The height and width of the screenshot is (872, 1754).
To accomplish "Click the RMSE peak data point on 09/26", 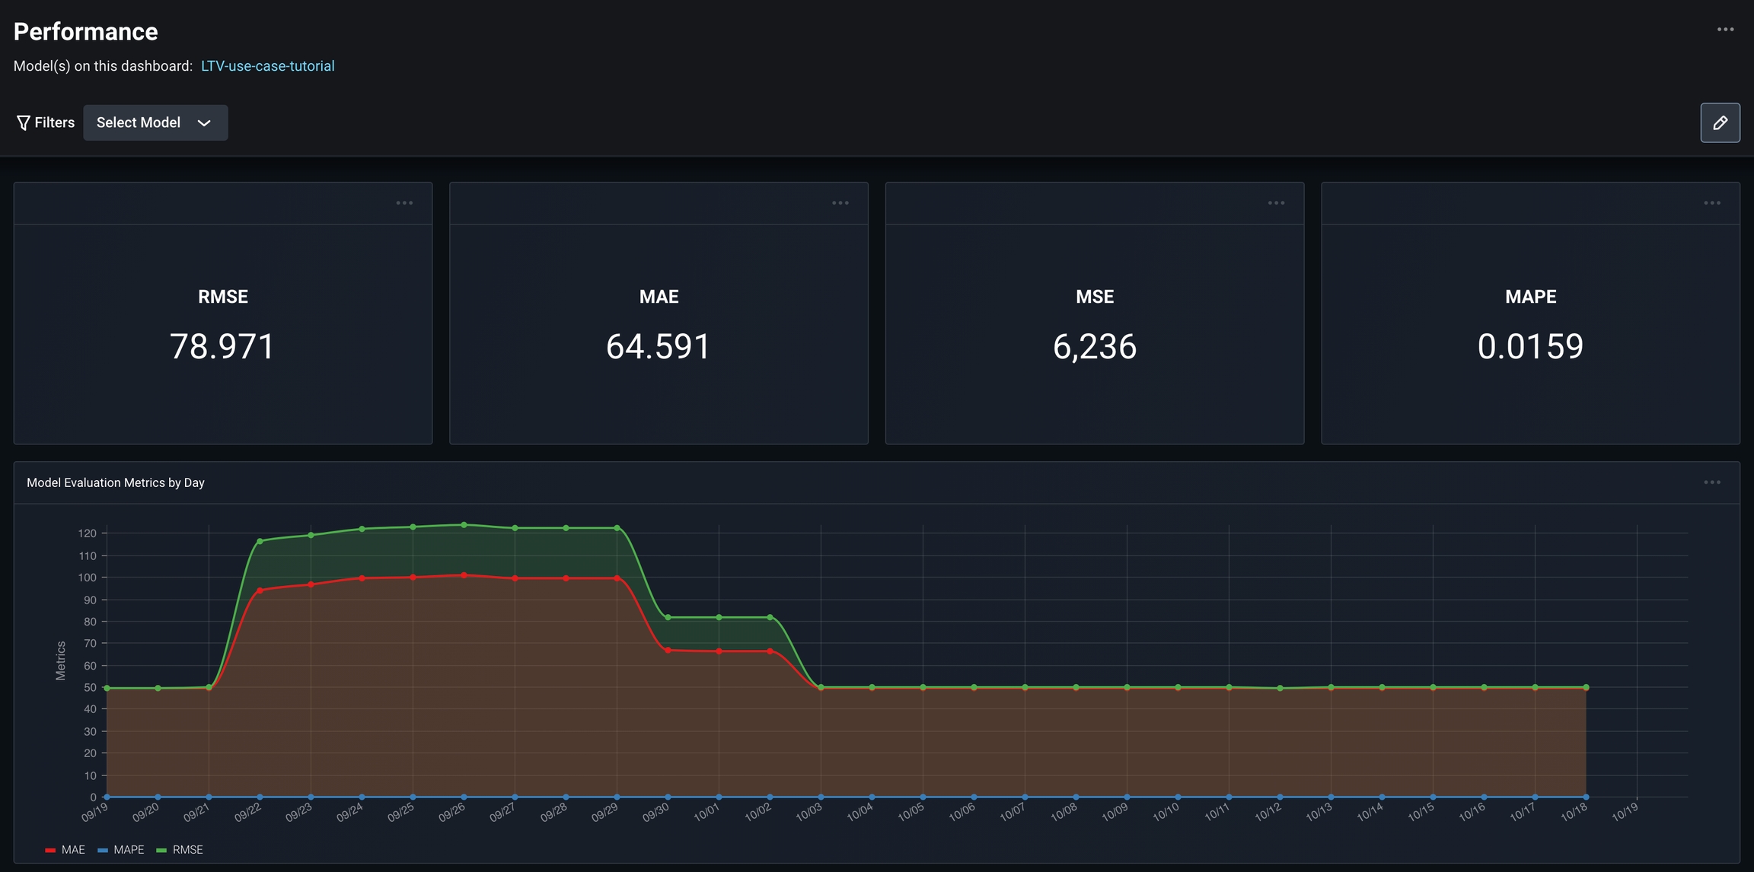I will tap(464, 525).
